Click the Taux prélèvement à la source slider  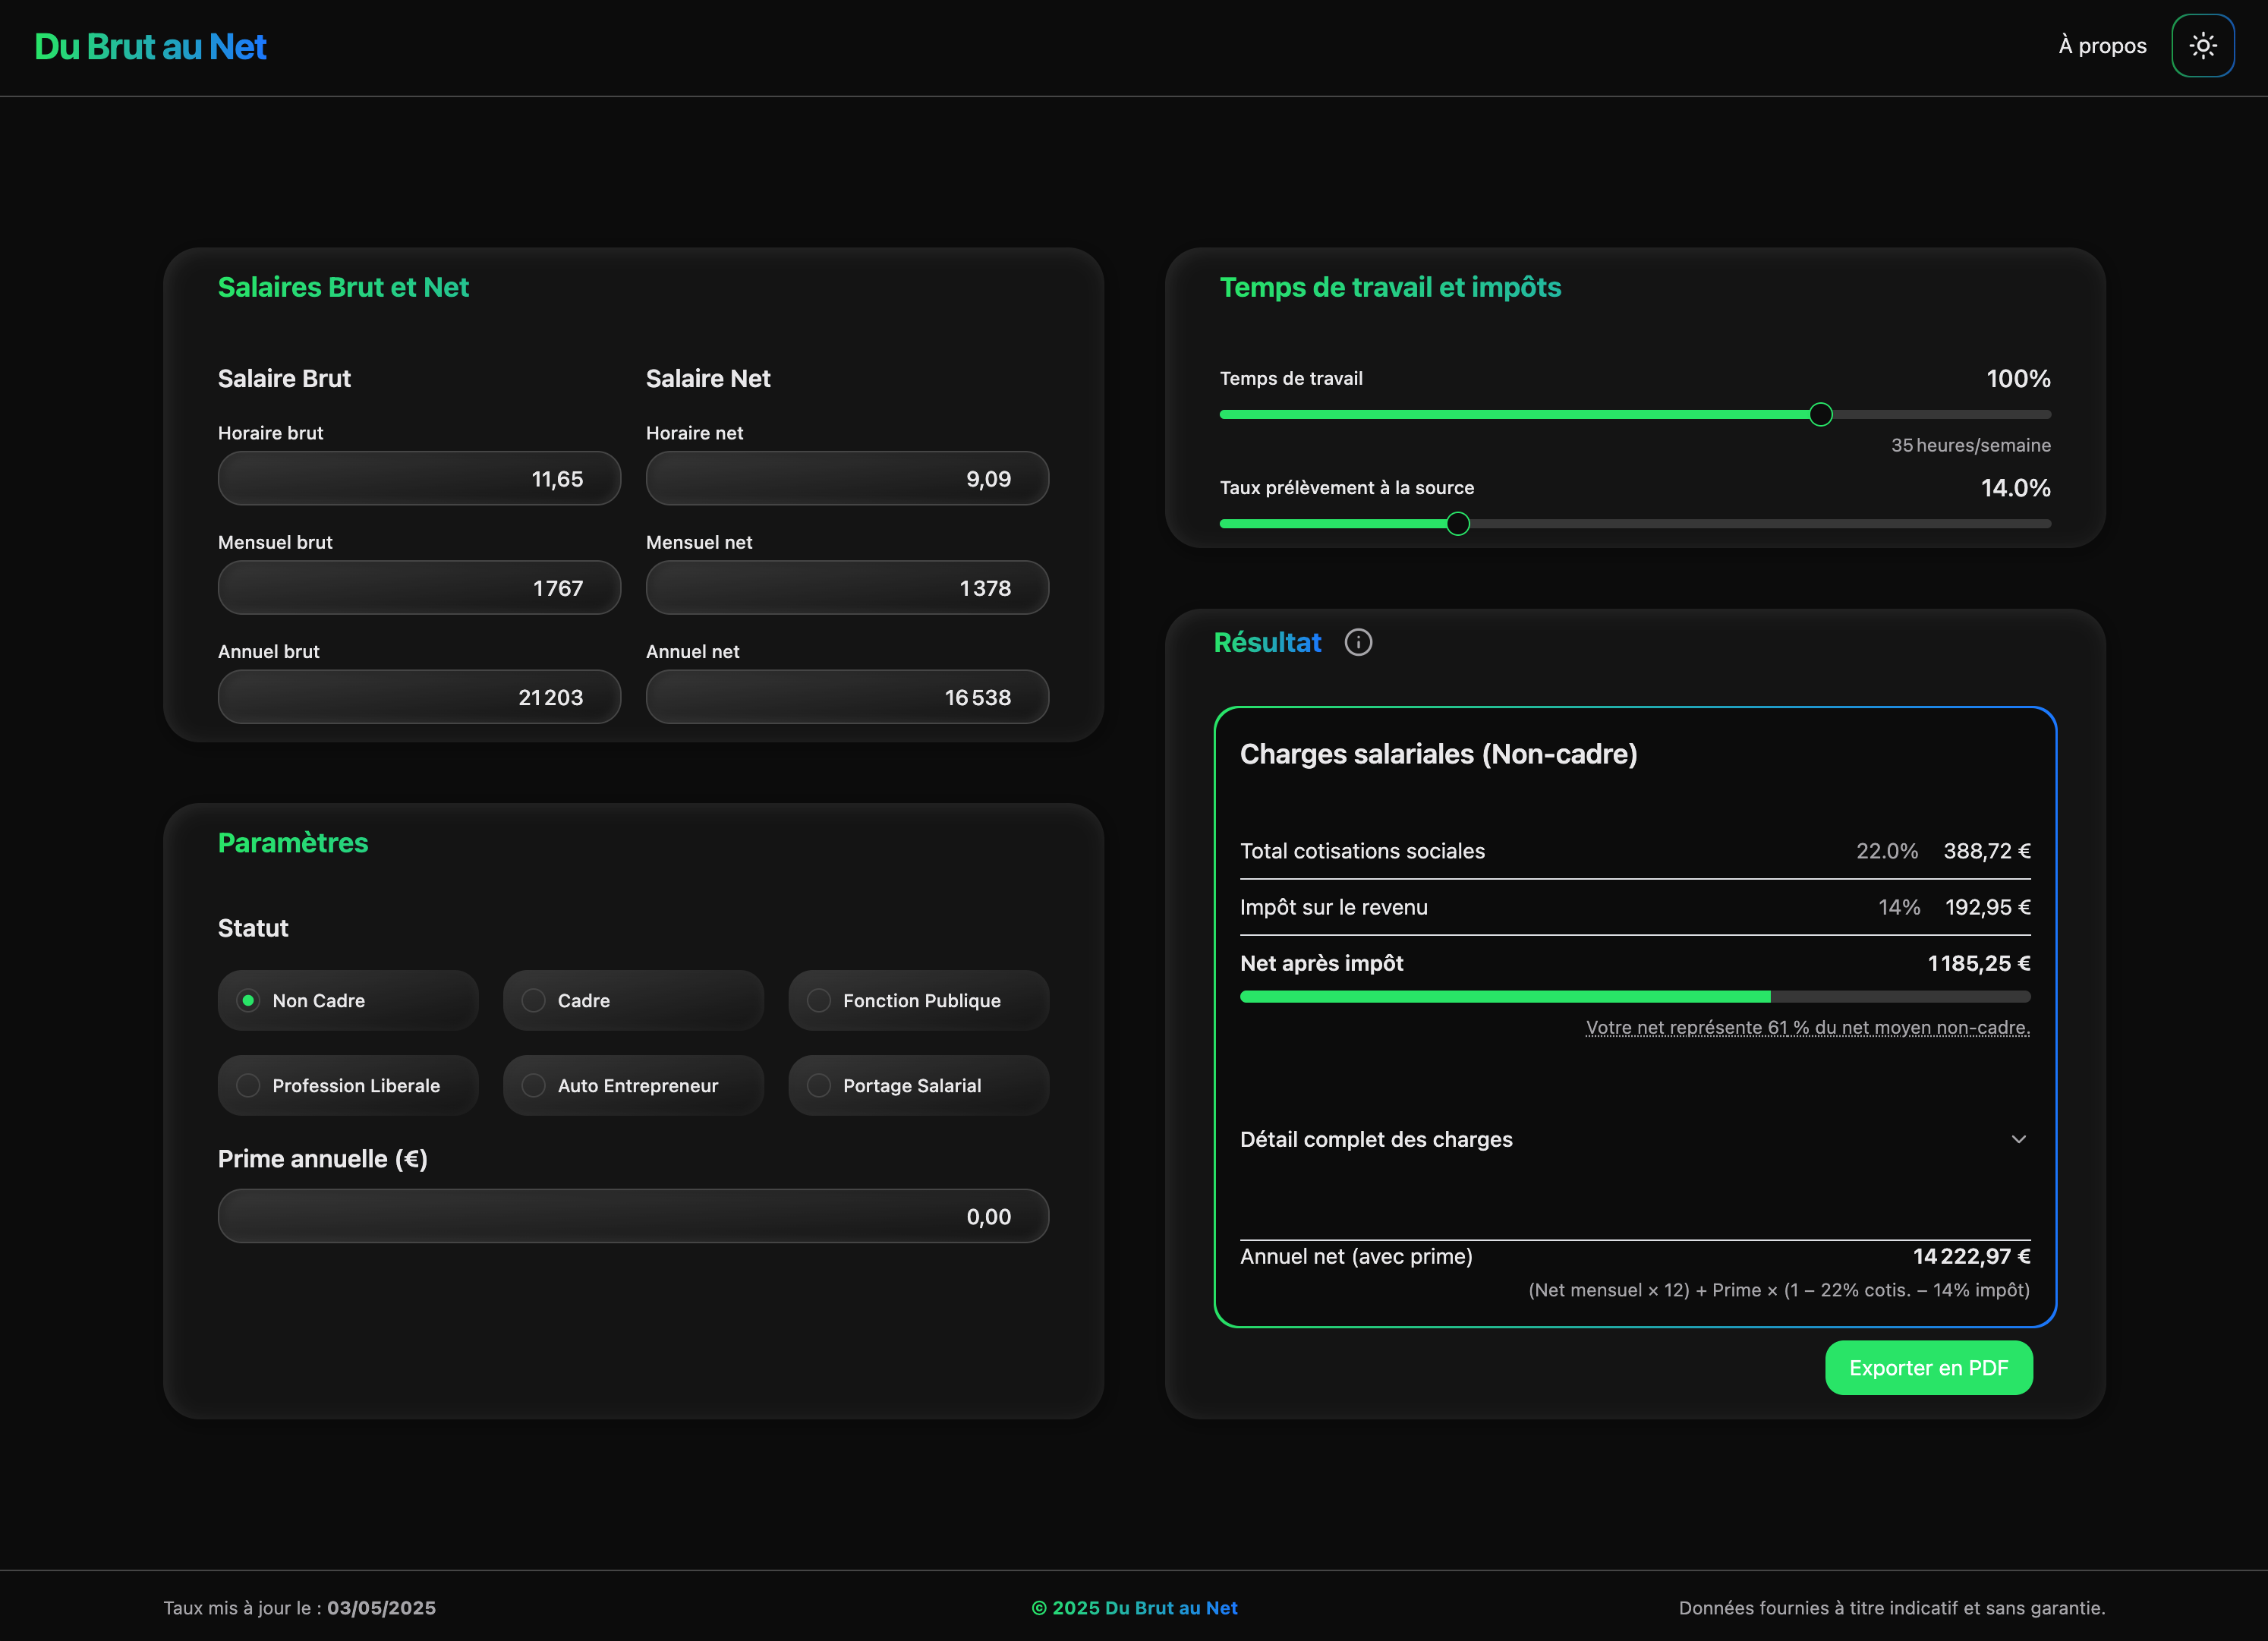coord(1635,523)
